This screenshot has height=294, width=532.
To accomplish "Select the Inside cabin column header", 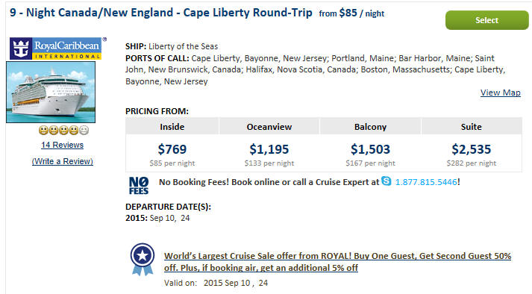I will pyautogui.click(x=172, y=127).
